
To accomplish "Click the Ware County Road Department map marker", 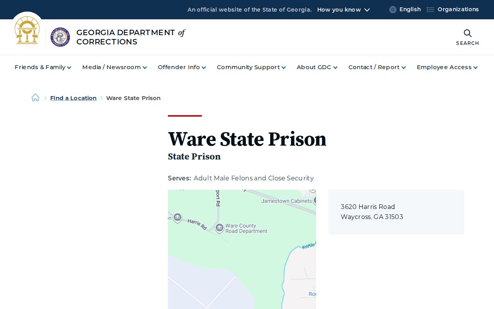I will [220, 228].
